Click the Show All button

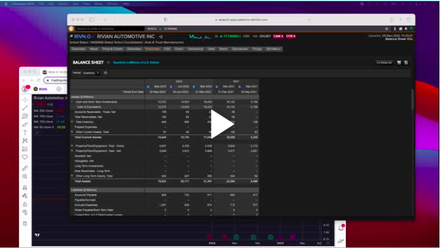click(x=384, y=62)
